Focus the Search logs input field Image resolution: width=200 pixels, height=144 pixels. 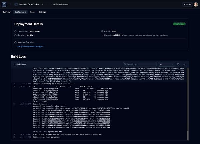(140, 64)
